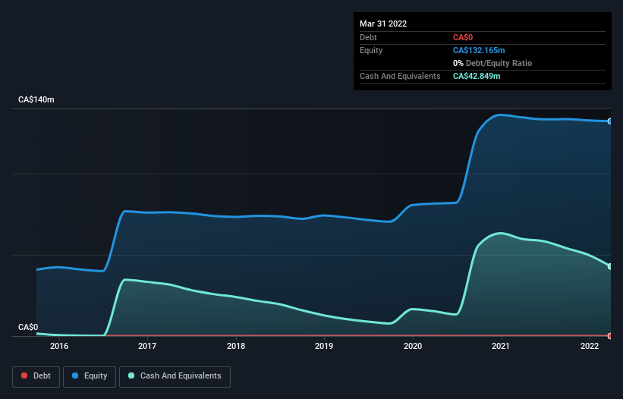Image resolution: width=623 pixels, height=399 pixels.
Task: Click the red CA$0 debt value
Action: click(x=463, y=37)
